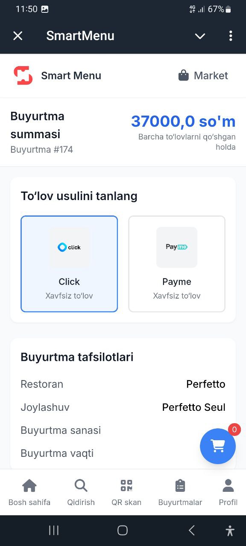Screen dimensions: 246x546
Task: Select Payme as the payment method
Action: click(x=176, y=264)
